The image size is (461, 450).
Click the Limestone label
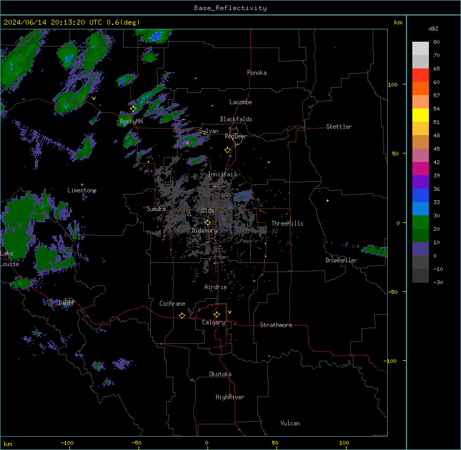click(x=82, y=190)
